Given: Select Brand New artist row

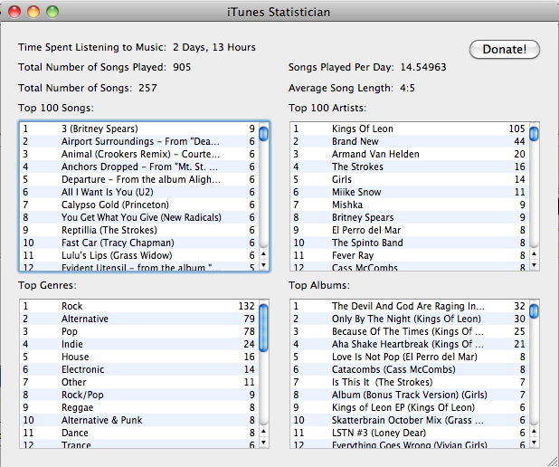Looking at the screenshot, I should tap(410, 141).
